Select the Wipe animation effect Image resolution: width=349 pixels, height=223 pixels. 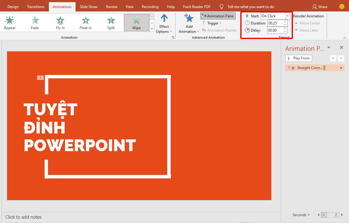[136, 22]
